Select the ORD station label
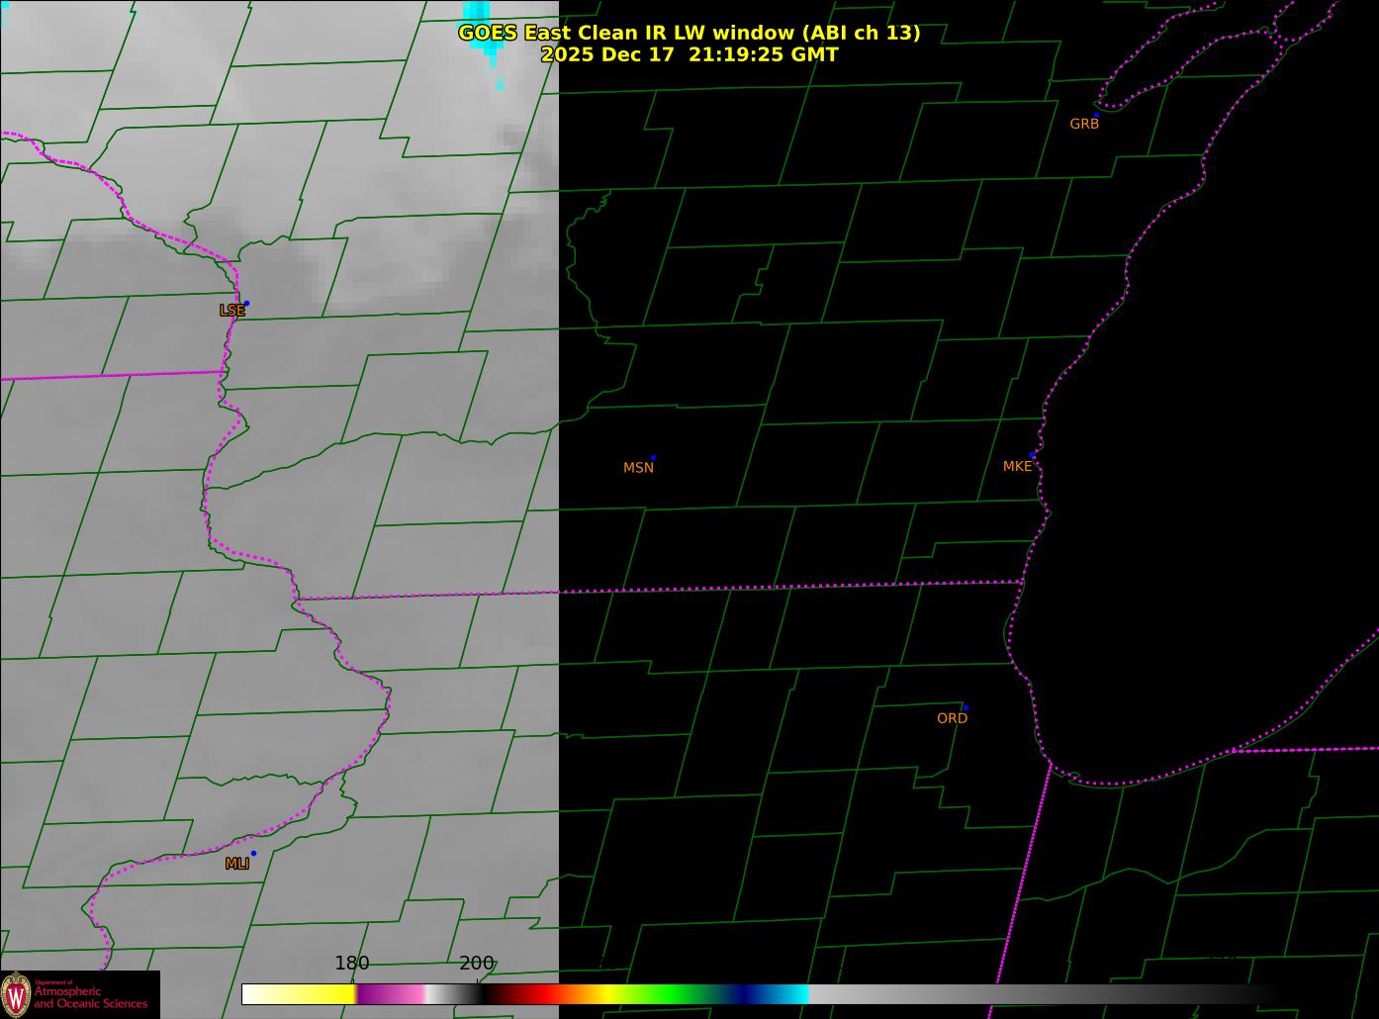The image size is (1379, 1019). pos(952,718)
